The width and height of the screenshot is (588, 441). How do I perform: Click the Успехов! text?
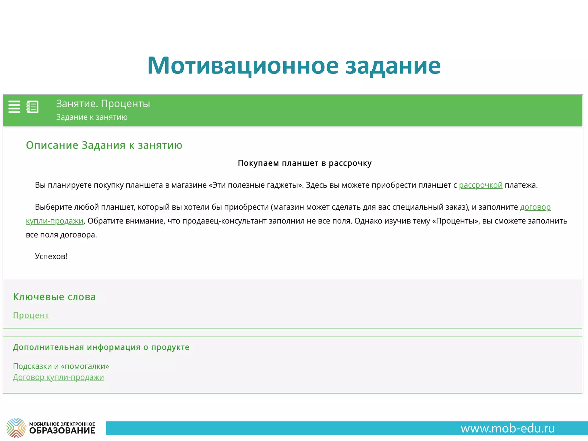pyautogui.click(x=51, y=256)
